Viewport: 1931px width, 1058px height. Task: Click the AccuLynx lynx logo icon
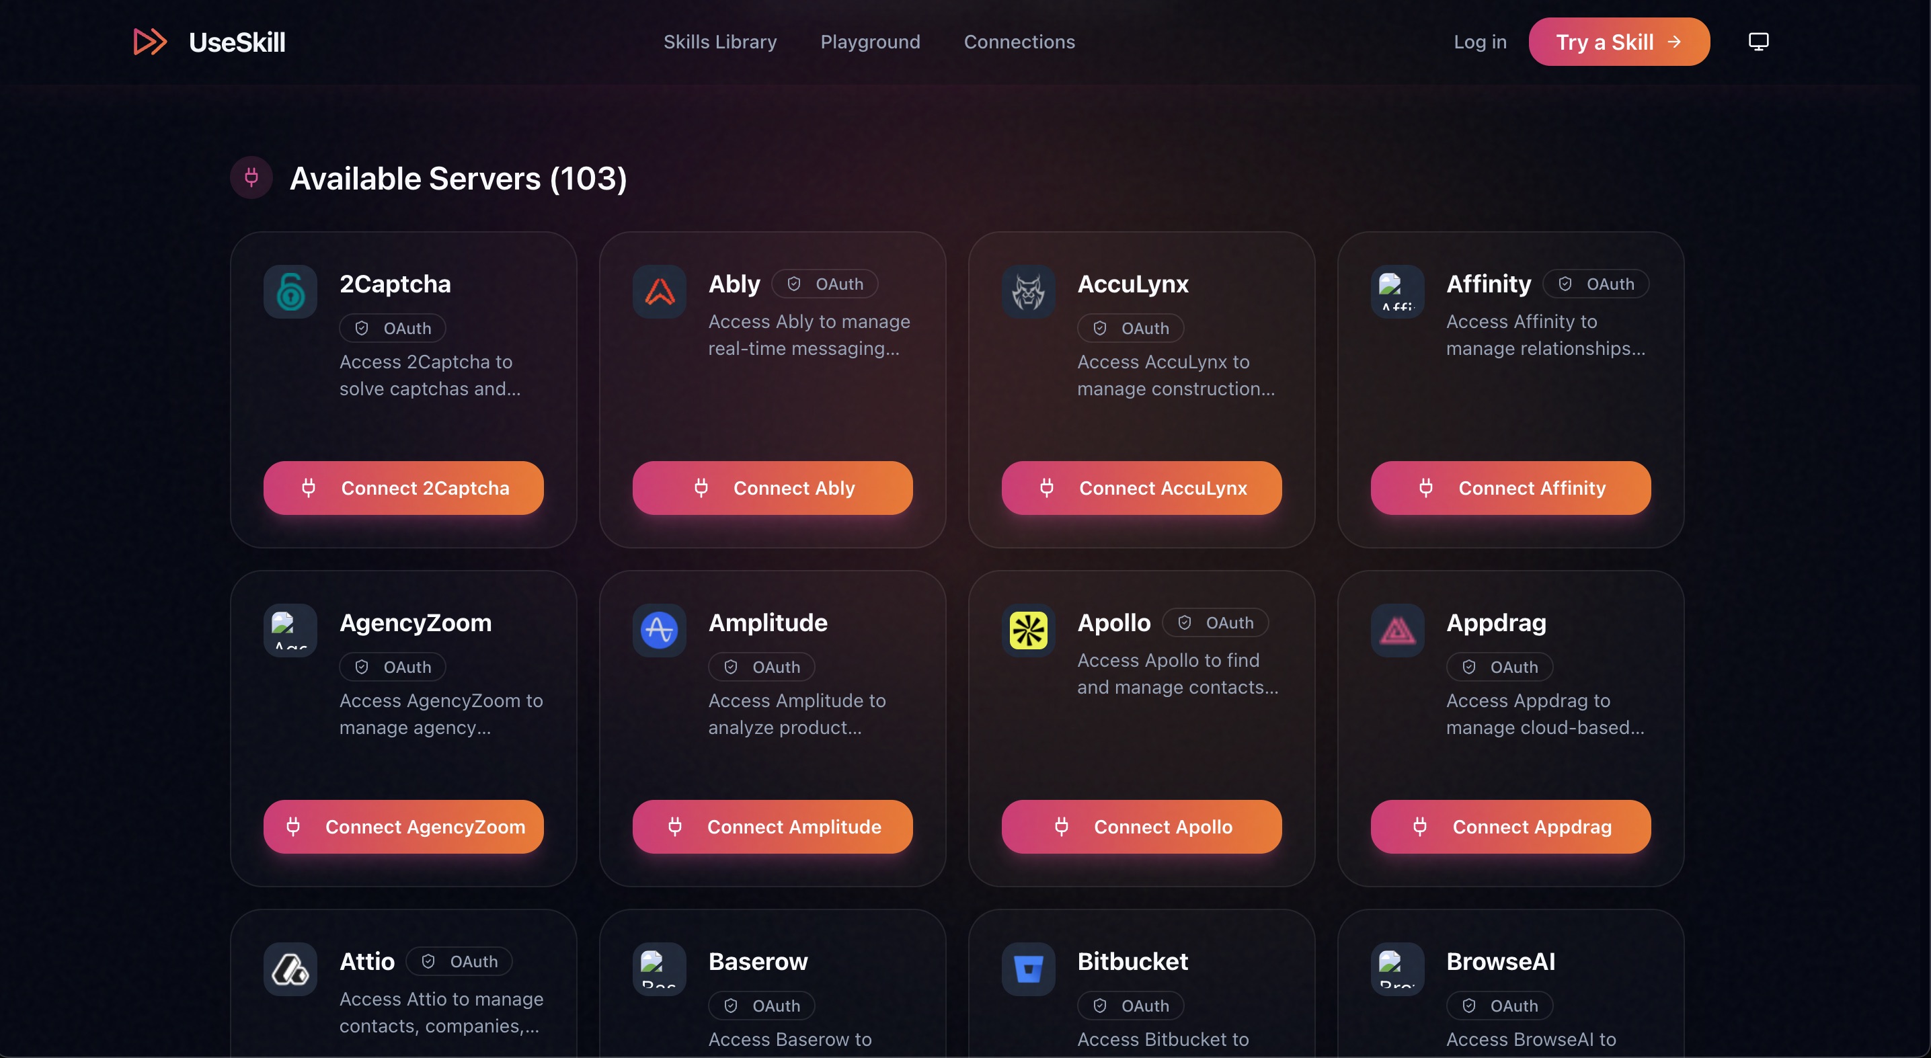[x=1028, y=292]
